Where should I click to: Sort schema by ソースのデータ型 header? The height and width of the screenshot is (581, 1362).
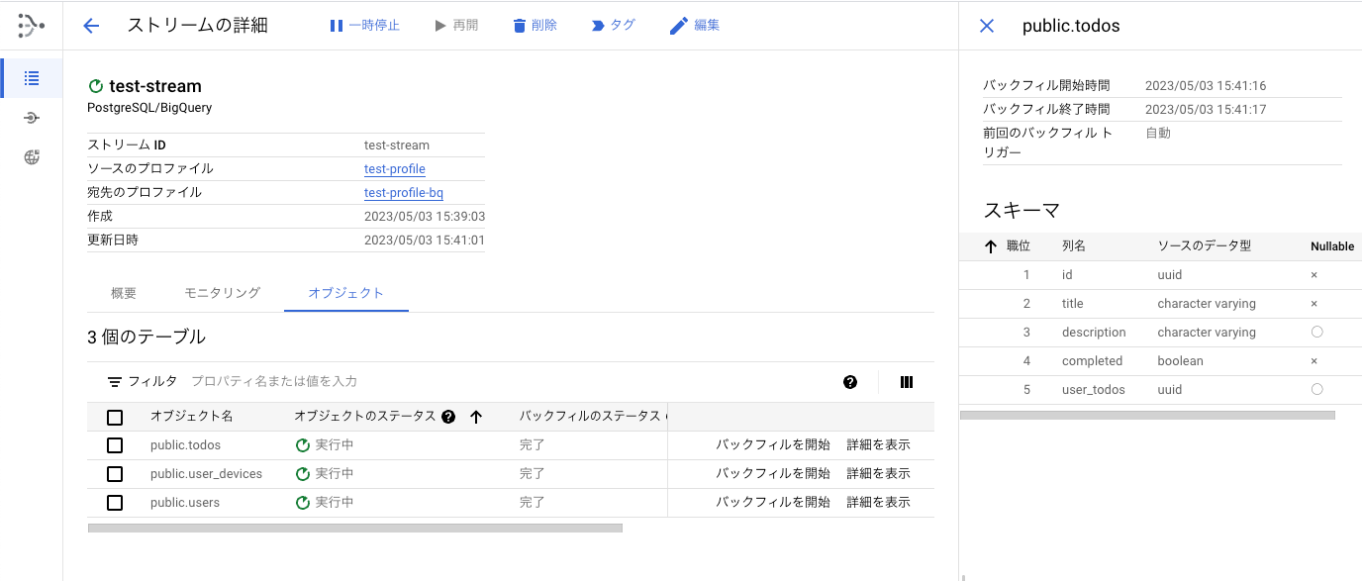click(1205, 246)
